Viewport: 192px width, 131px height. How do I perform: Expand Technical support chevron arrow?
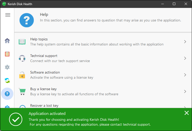tap(185, 58)
